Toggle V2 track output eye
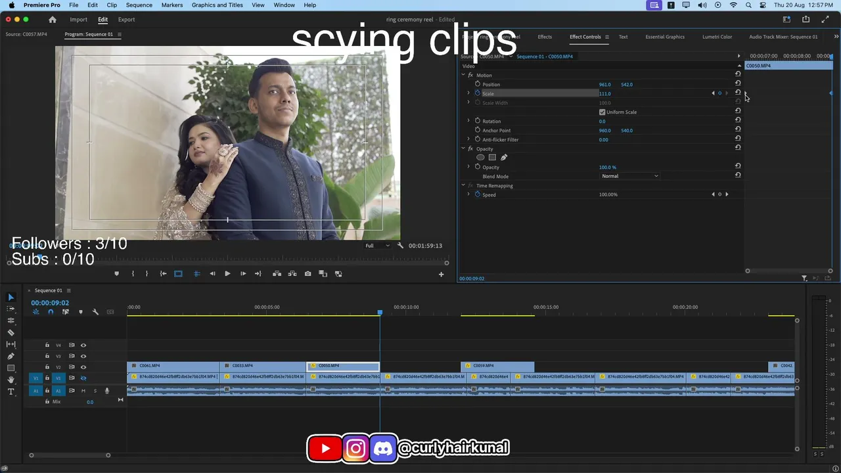The height and width of the screenshot is (473, 841). coord(83,367)
